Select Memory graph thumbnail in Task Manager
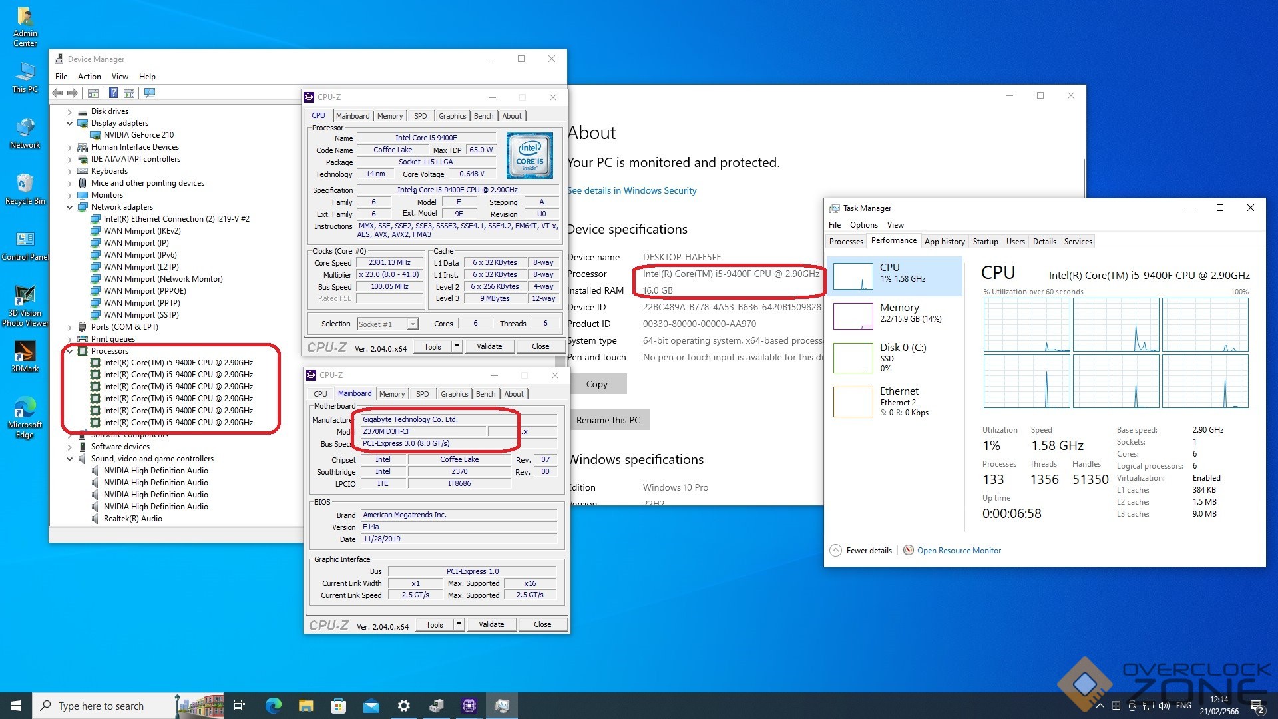 click(x=853, y=316)
